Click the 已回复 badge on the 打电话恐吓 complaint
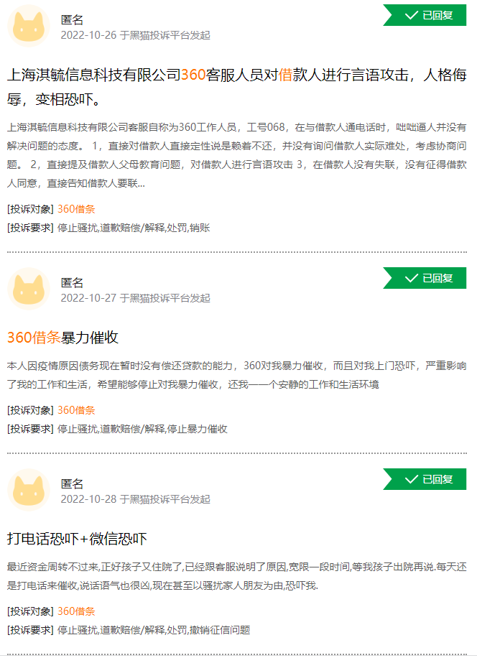This screenshot has height=658, width=477. click(x=425, y=479)
